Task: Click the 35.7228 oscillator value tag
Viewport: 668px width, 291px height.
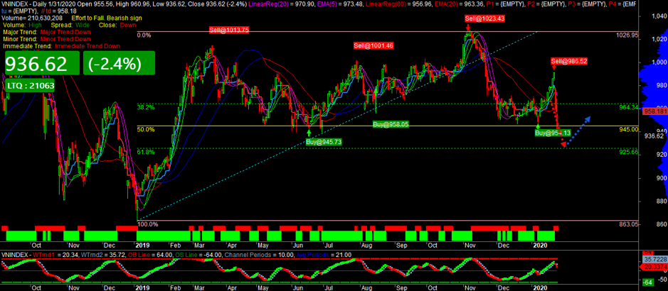Action: tap(654, 260)
